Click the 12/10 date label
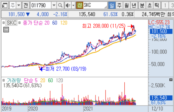This screenshot has width=174, height=112. 157,109
